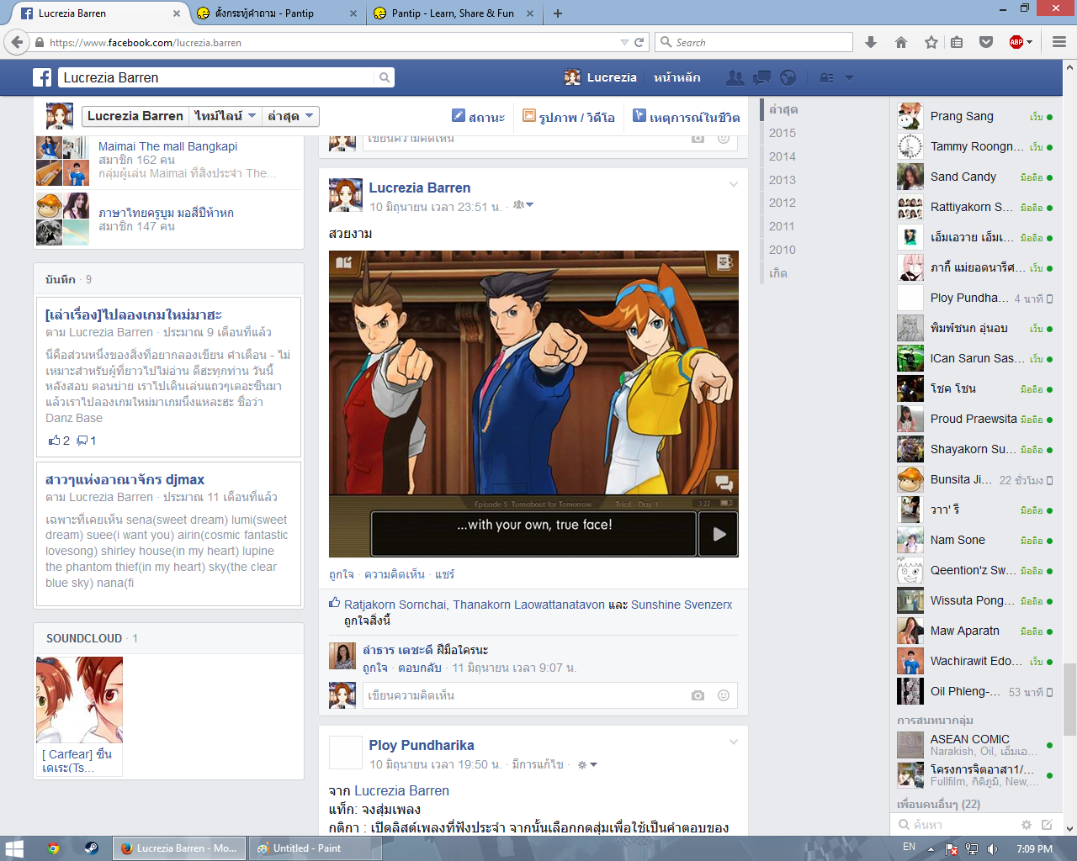Switch to Pantip - Learn, Share & Fun tab
The height and width of the screenshot is (861, 1077).
[454, 13]
